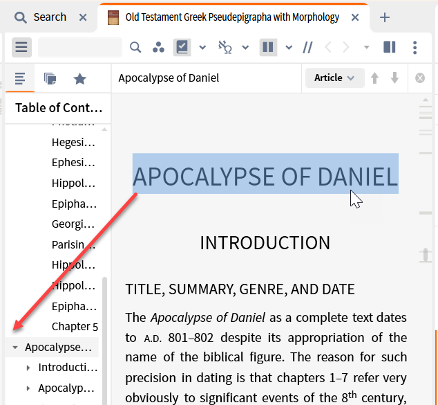Viewport: 438px width, 405px height.
Task: Click the APOCALYPSE OF DANIEL heading
Action: tap(265, 177)
